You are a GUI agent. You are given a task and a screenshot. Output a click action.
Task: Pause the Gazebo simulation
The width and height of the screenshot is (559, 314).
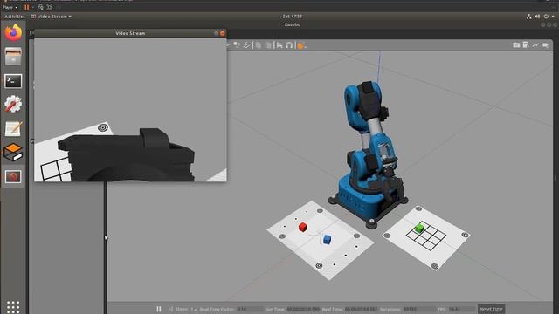point(159,309)
